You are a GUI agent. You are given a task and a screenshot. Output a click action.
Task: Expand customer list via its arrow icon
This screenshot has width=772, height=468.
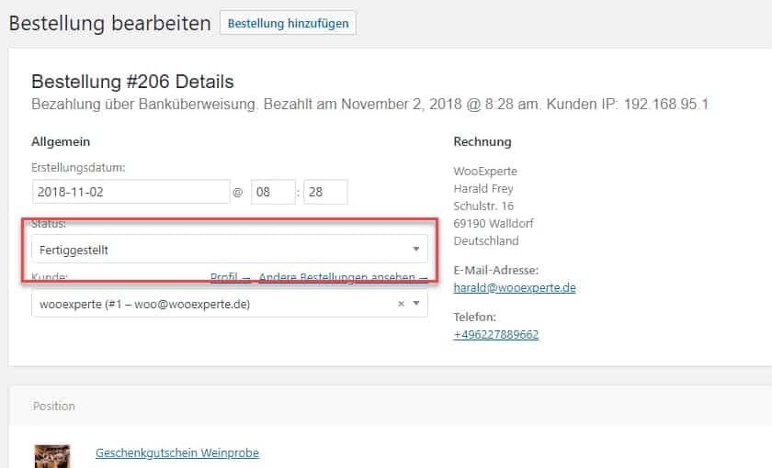coord(416,304)
